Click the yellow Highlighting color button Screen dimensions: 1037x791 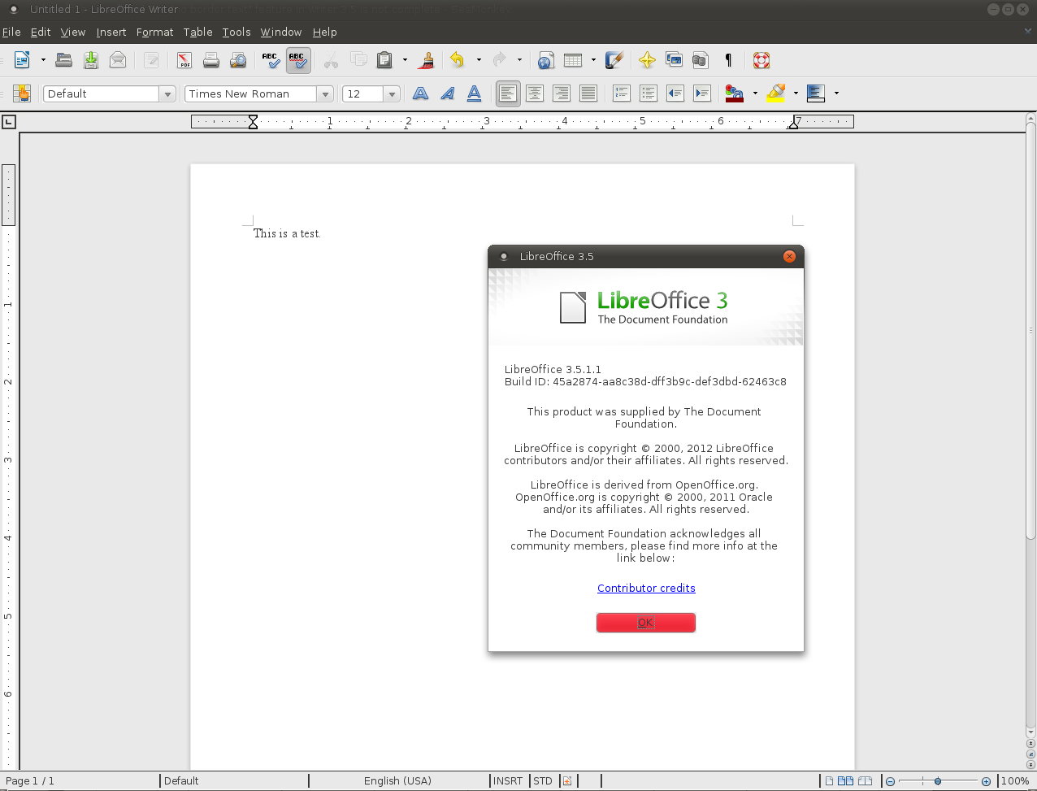click(x=776, y=93)
